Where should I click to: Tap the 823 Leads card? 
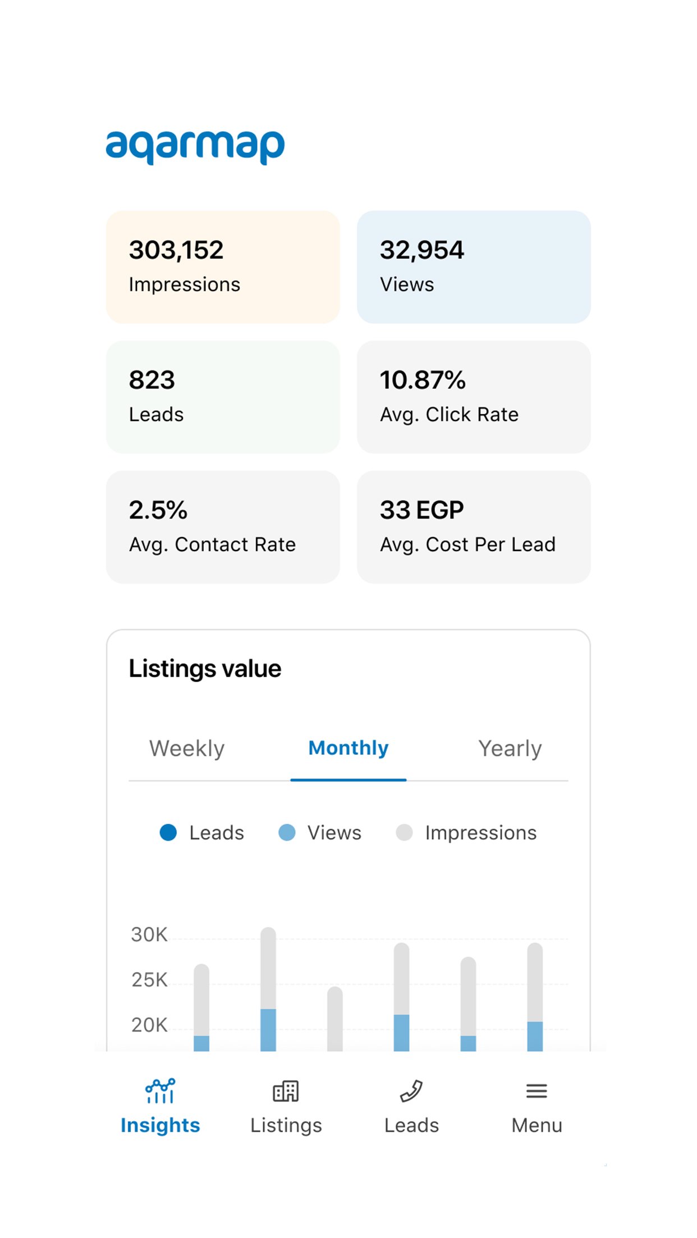click(223, 397)
